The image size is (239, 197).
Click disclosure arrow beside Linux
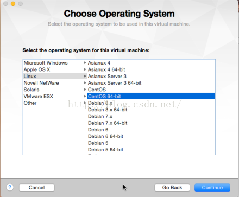click(x=85, y=76)
